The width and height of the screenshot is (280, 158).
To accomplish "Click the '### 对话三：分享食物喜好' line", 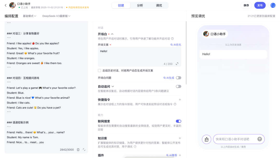I will tap(23, 34).
